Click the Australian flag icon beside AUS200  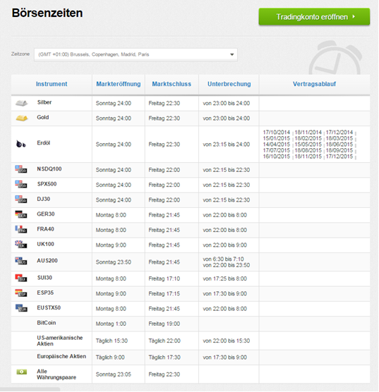pos(21,261)
